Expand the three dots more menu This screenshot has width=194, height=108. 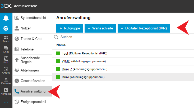tap(6, 102)
